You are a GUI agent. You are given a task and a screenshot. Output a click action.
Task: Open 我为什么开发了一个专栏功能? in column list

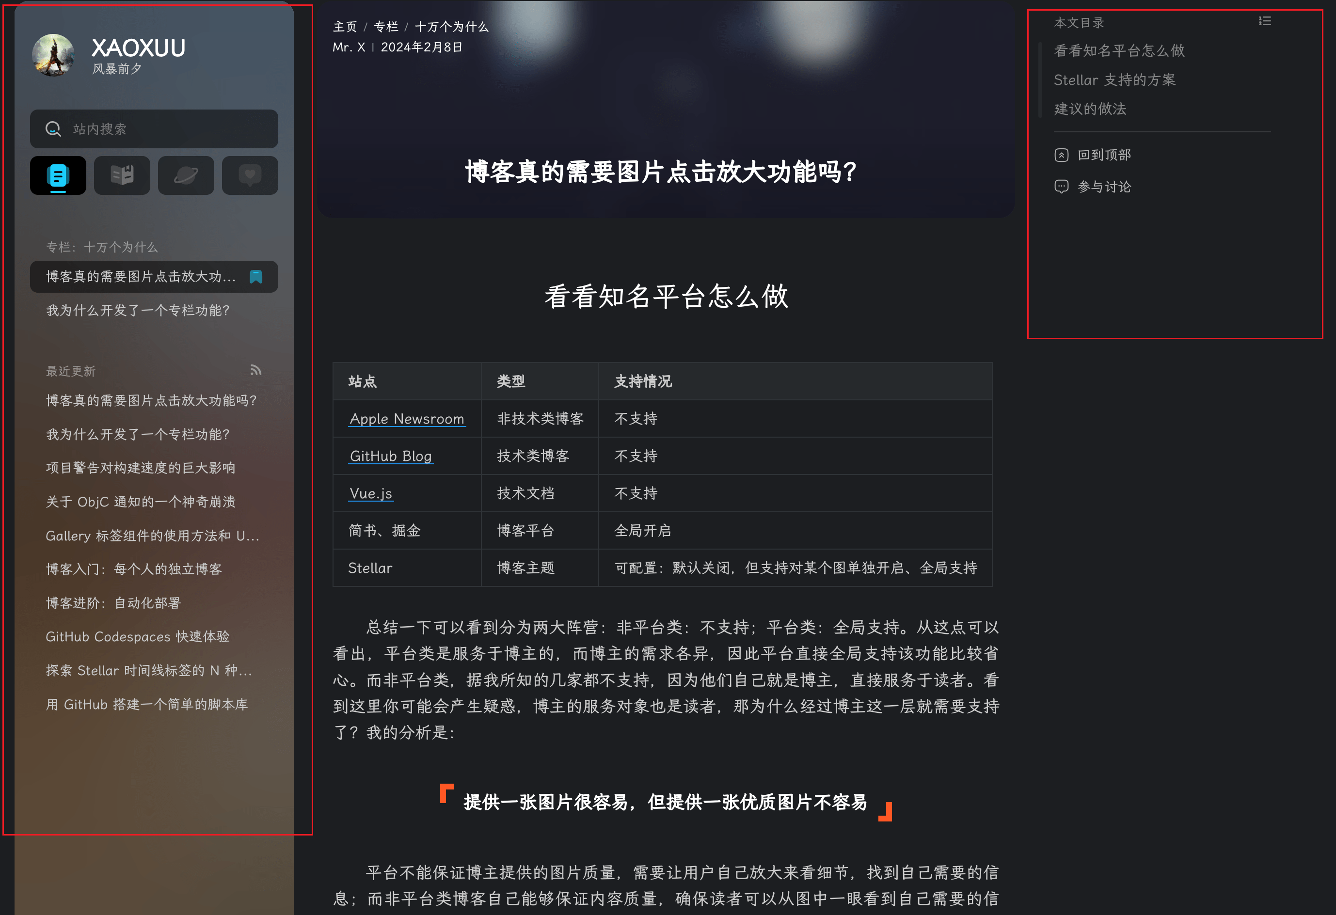(x=138, y=310)
